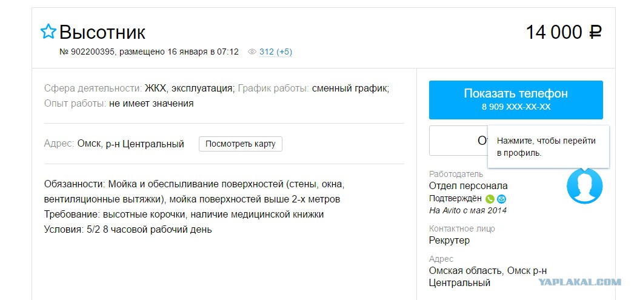Click the favorite star next to Высотник
The image size is (637, 300).
coord(48,32)
